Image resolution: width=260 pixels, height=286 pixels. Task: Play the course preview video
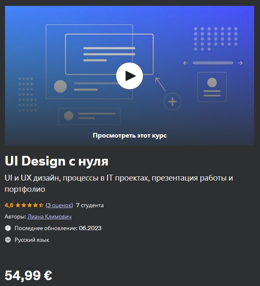(130, 76)
